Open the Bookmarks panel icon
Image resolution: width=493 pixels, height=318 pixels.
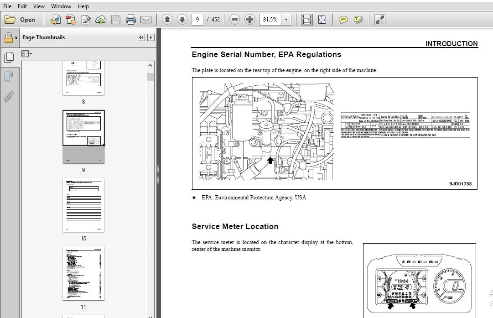9,77
